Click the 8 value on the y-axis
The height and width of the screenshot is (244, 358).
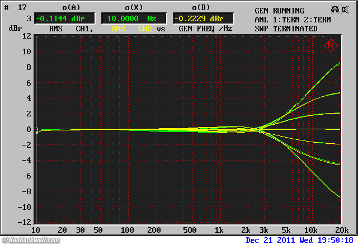pyautogui.click(x=29, y=67)
